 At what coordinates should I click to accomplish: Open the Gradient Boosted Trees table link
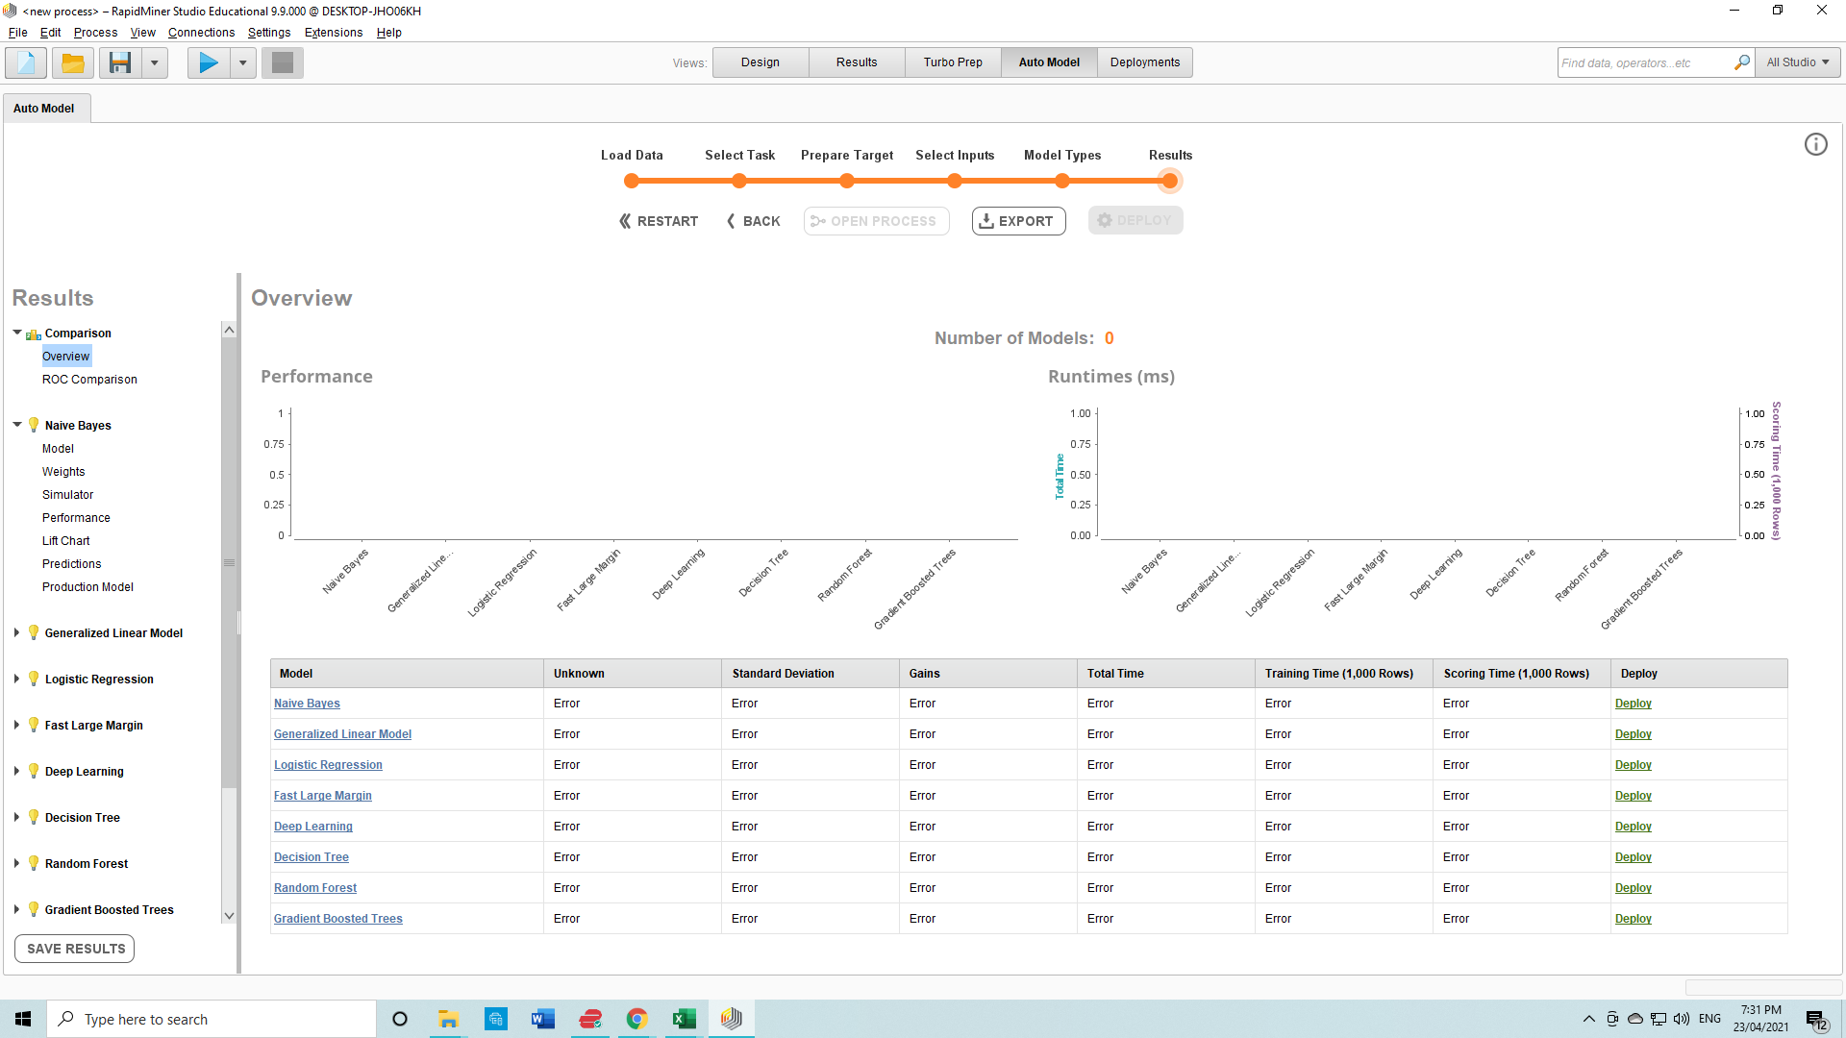pyautogui.click(x=337, y=919)
